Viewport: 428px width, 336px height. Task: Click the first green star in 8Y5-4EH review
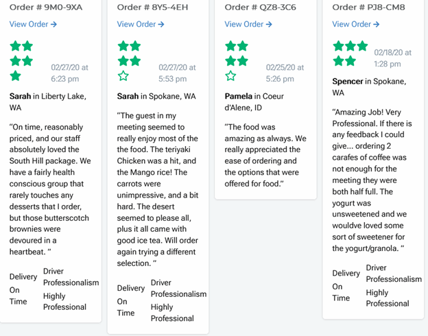(123, 46)
